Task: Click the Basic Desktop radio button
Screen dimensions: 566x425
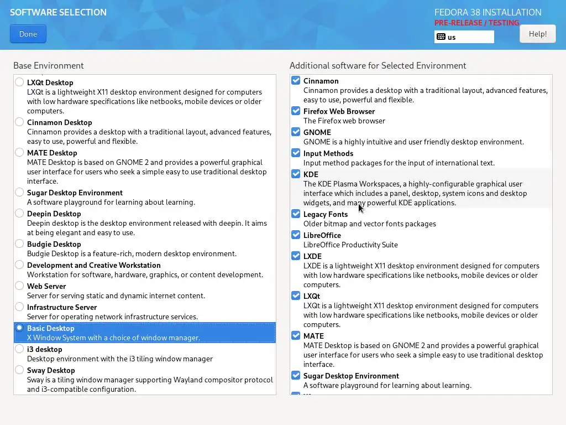Action: click(19, 328)
